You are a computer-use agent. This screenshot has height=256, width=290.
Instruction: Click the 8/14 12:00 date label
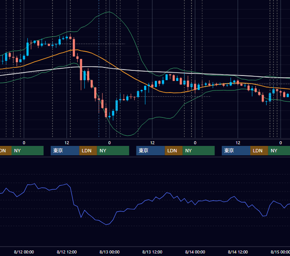point(238,252)
